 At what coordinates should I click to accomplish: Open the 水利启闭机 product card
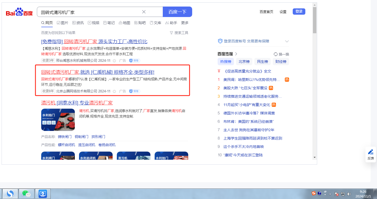[x=96, y=156]
